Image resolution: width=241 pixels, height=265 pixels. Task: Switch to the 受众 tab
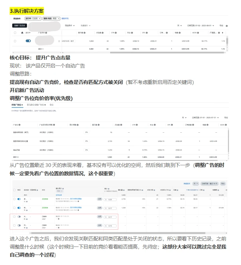click(x=52, y=105)
